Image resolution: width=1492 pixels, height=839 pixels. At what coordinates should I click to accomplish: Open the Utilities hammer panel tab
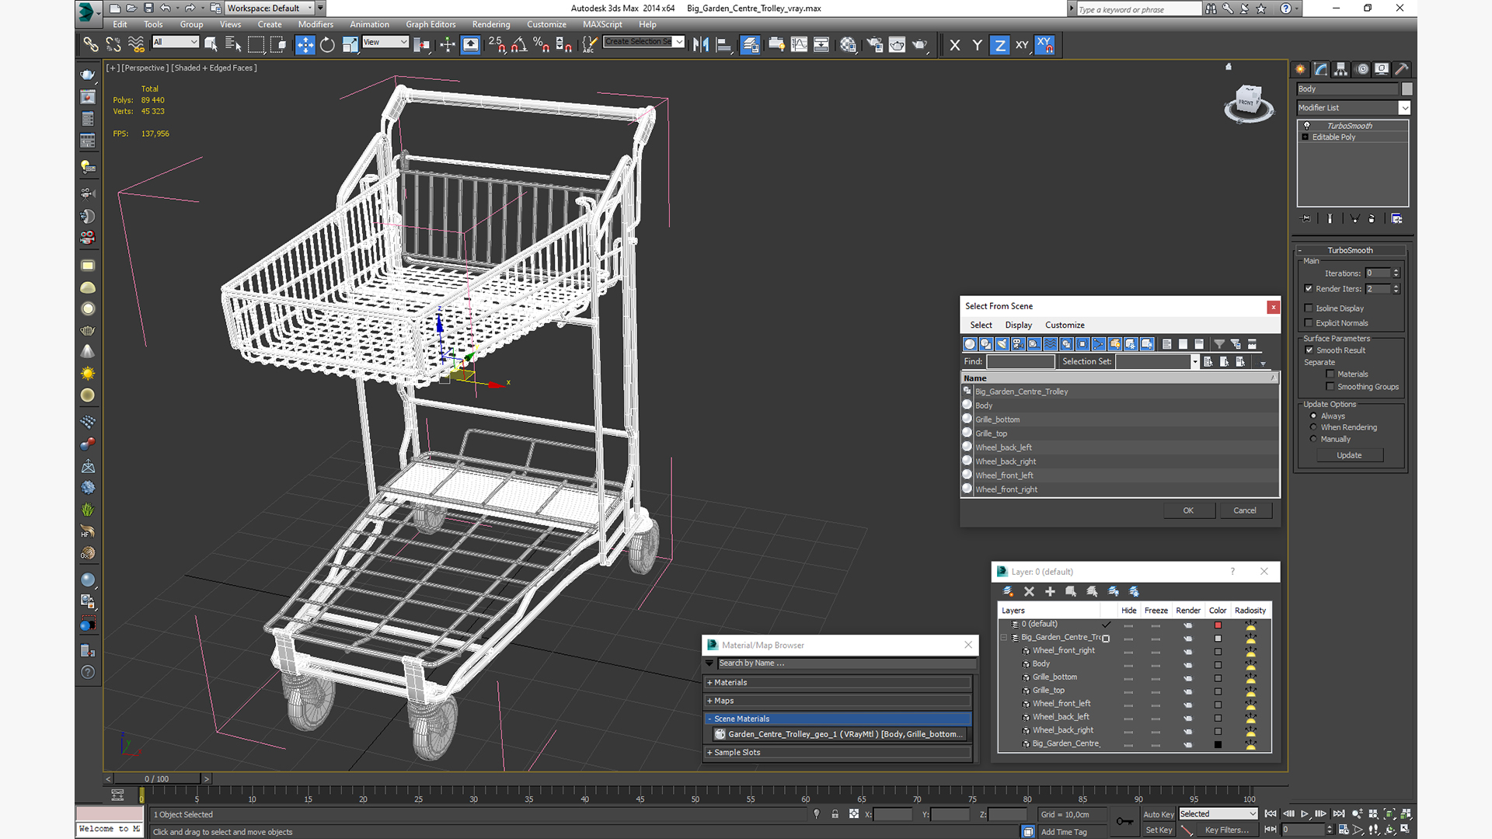(x=1402, y=69)
